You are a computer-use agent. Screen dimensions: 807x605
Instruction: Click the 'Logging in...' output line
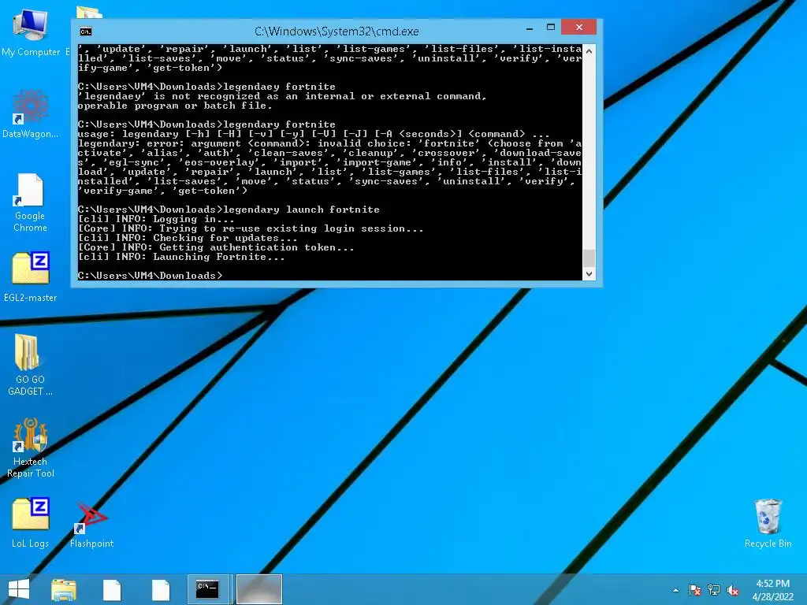[x=156, y=219]
